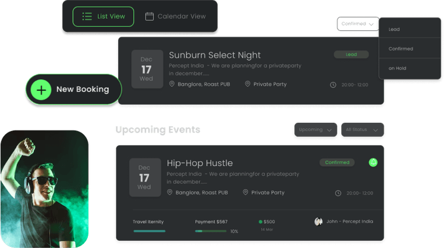The image size is (445, 248).
Task: Click the clock icon on Hip-Hop Hustle card
Action: pos(338,193)
